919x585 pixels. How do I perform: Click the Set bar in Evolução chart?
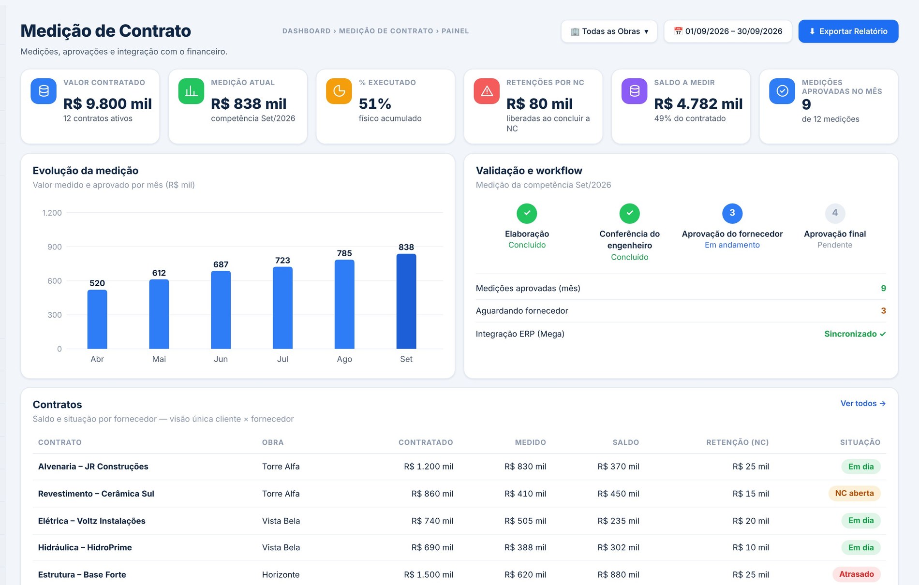(x=406, y=301)
